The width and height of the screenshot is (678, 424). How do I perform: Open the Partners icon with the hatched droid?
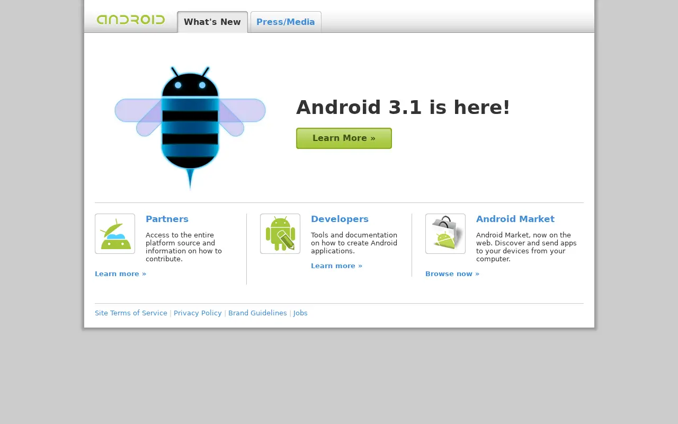115,234
